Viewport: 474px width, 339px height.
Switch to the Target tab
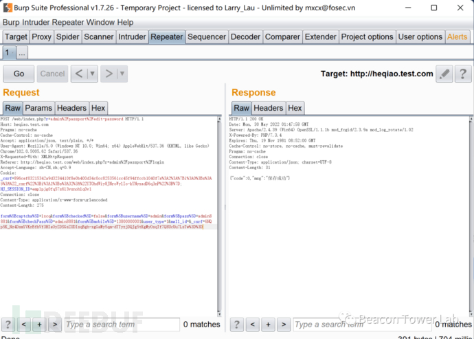point(16,37)
